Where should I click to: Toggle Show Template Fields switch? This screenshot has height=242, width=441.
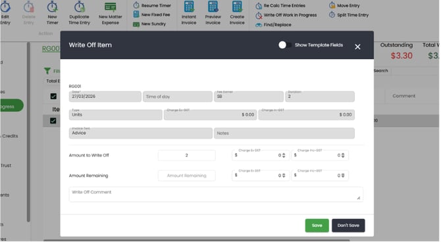click(284, 45)
